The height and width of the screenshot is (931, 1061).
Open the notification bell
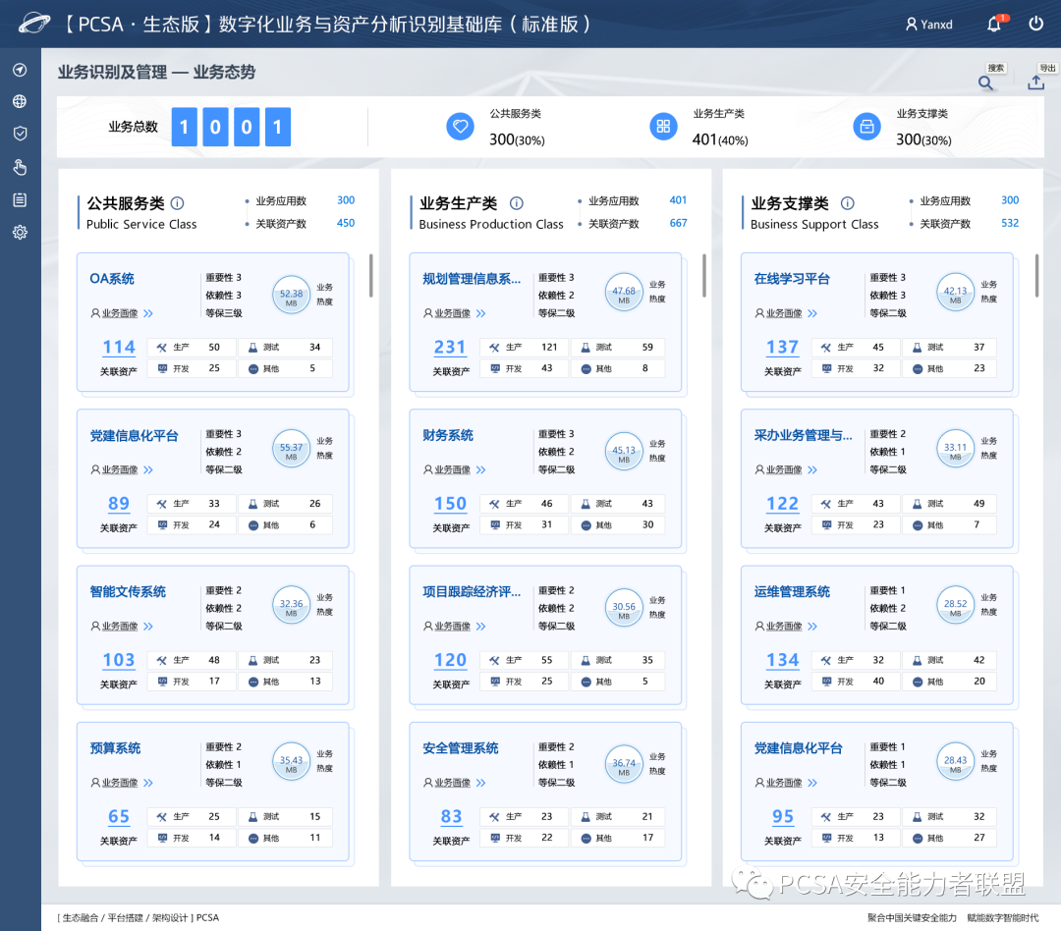pyautogui.click(x=994, y=25)
